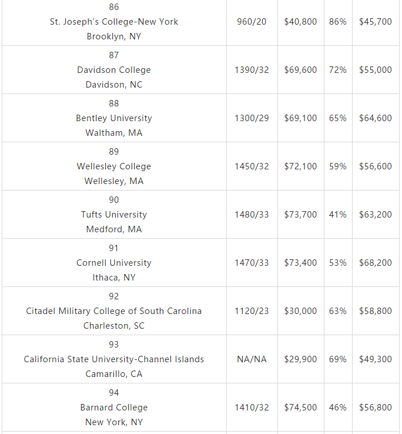
Task: Select the $69,600 cost value
Action: [x=300, y=70]
